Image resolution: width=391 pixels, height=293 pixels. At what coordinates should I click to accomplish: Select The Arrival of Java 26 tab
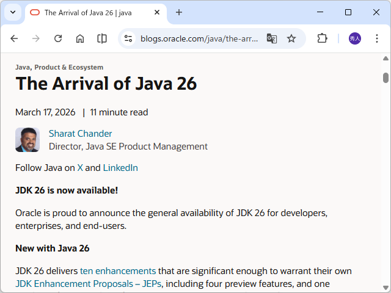[96, 12]
